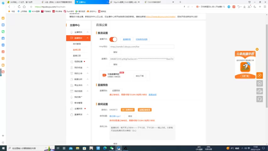Viewport: 268px width, 151px height.
Task: Click the orange 直播设备管理 button
Action: (x=145, y=110)
